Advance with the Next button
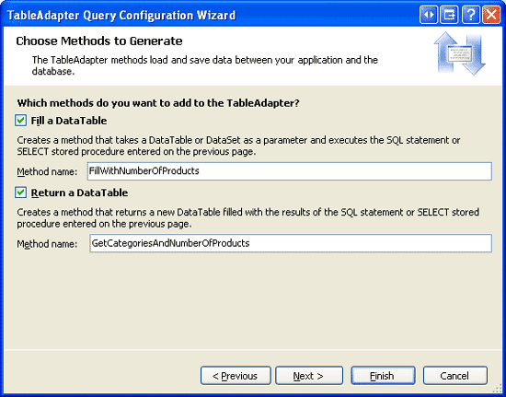This screenshot has height=397, width=506. click(x=309, y=376)
